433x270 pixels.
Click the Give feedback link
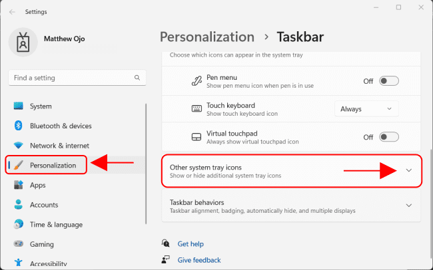pyautogui.click(x=199, y=260)
